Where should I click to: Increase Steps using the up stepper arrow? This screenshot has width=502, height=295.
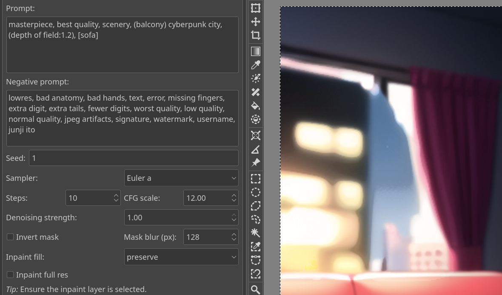point(116,195)
